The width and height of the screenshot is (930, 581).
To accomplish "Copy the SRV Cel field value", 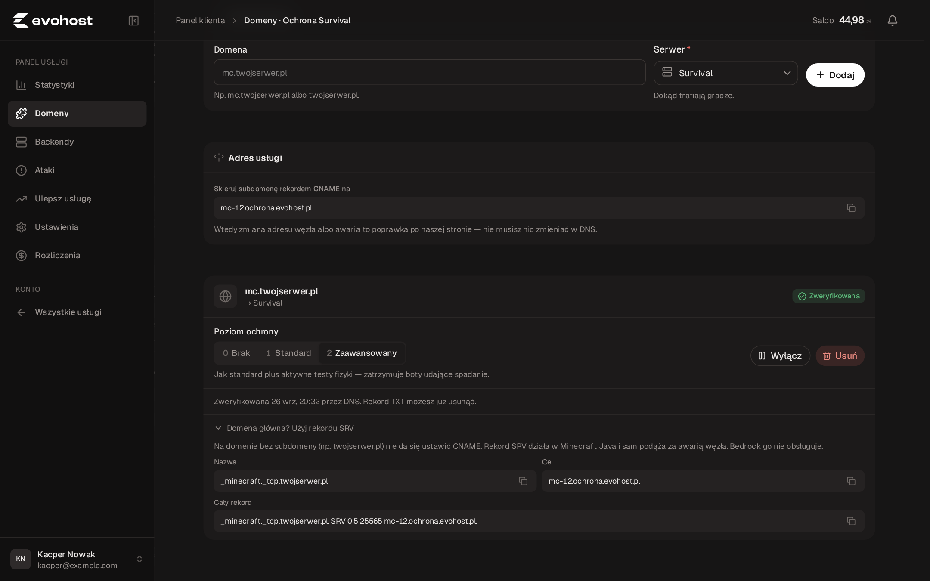I will click(851, 481).
